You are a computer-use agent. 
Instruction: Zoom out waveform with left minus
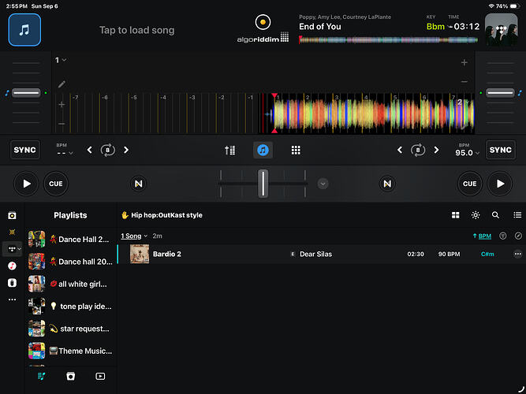tap(62, 124)
